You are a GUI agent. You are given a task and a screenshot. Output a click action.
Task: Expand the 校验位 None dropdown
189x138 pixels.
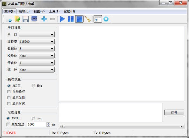[37, 56]
